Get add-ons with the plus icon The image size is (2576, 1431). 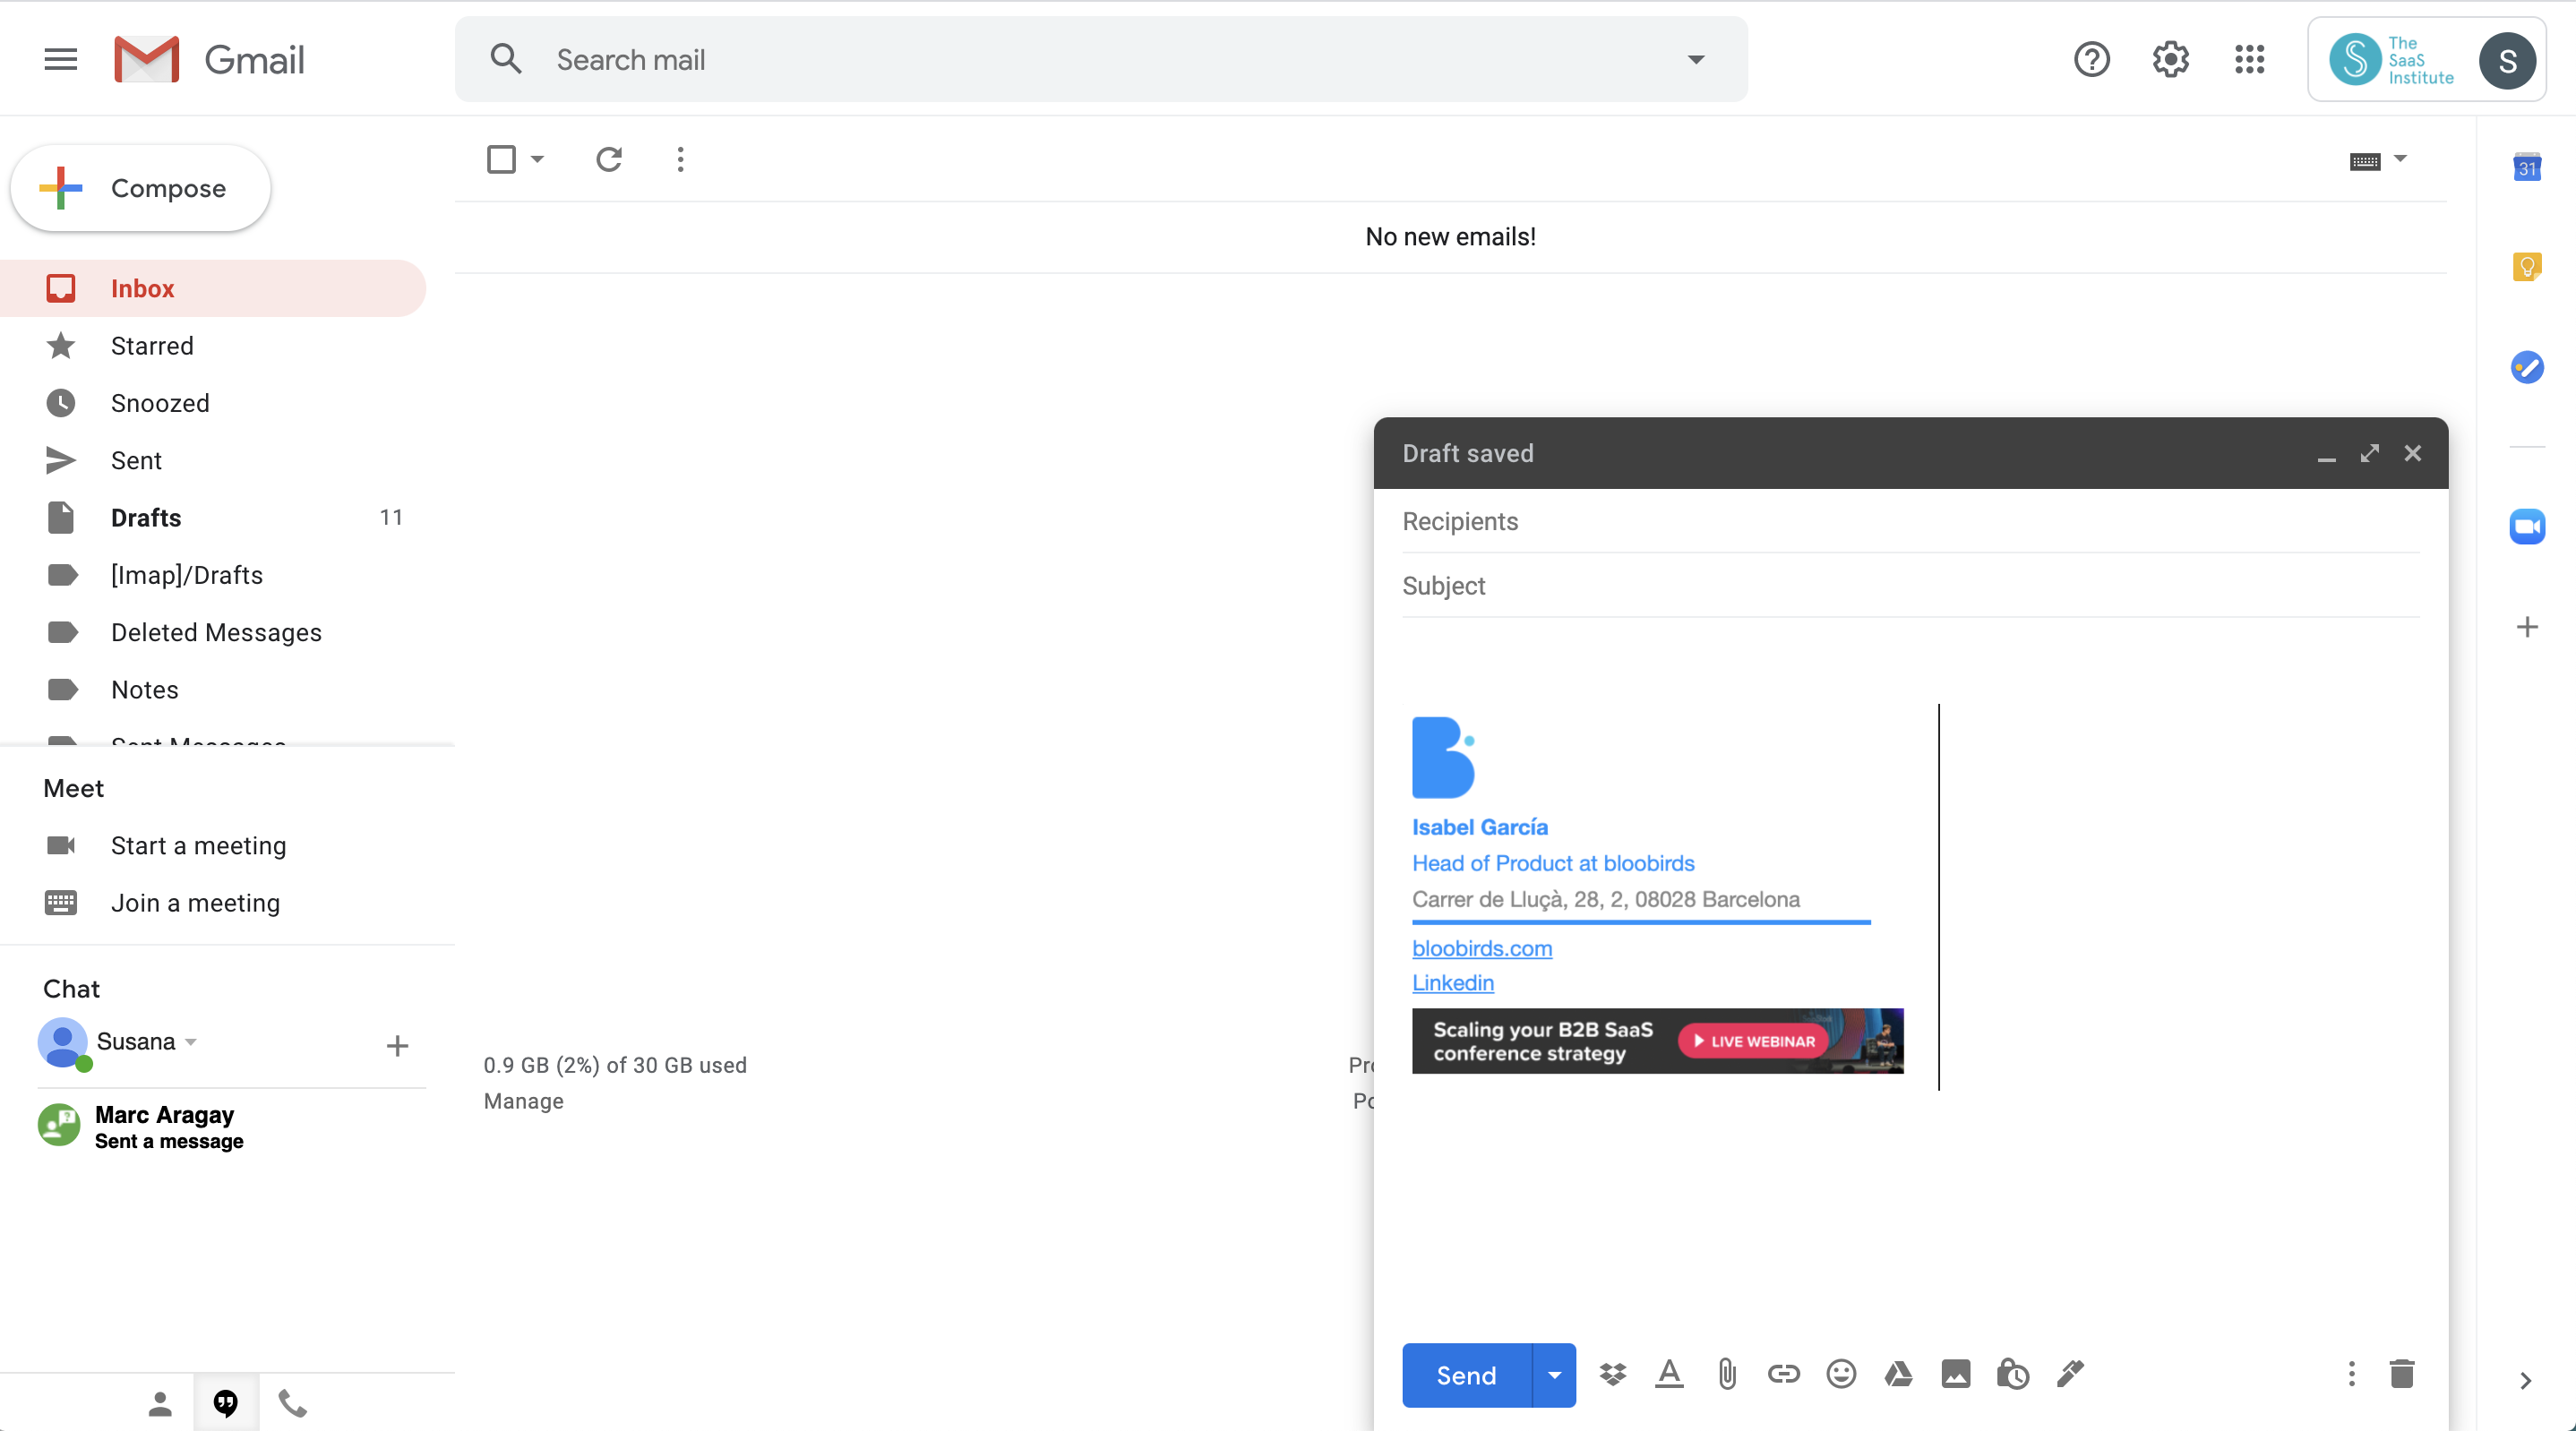point(2527,627)
